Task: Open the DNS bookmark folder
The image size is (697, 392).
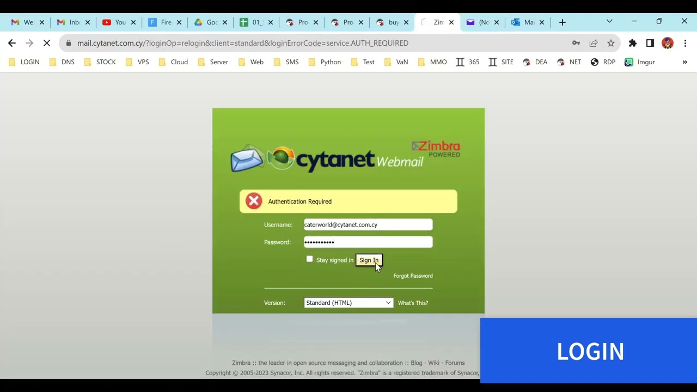Action: click(x=62, y=62)
